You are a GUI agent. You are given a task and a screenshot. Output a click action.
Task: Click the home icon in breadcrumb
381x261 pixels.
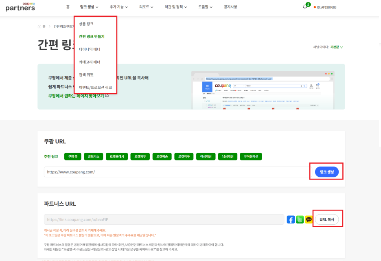coord(39,26)
